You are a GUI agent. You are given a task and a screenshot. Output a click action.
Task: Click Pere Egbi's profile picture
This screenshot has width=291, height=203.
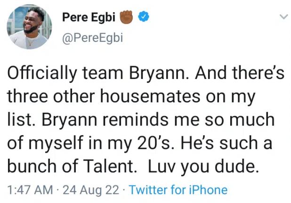27,28
